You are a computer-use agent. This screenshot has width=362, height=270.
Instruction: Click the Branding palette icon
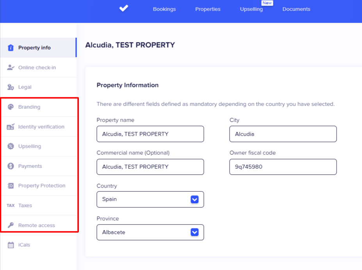pyautogui.click(x=11, y=107)
